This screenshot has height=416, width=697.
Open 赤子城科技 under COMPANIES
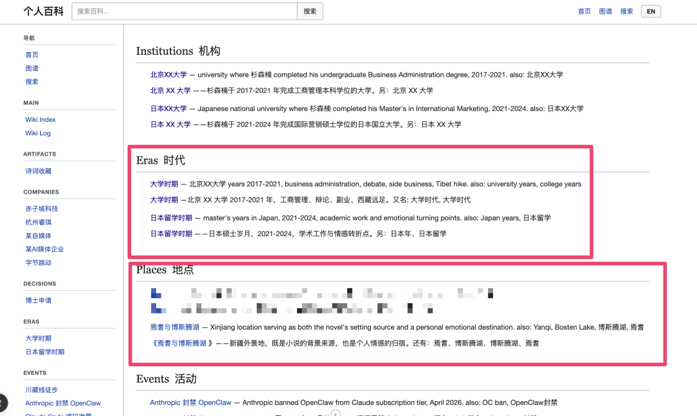pos(41,208)
